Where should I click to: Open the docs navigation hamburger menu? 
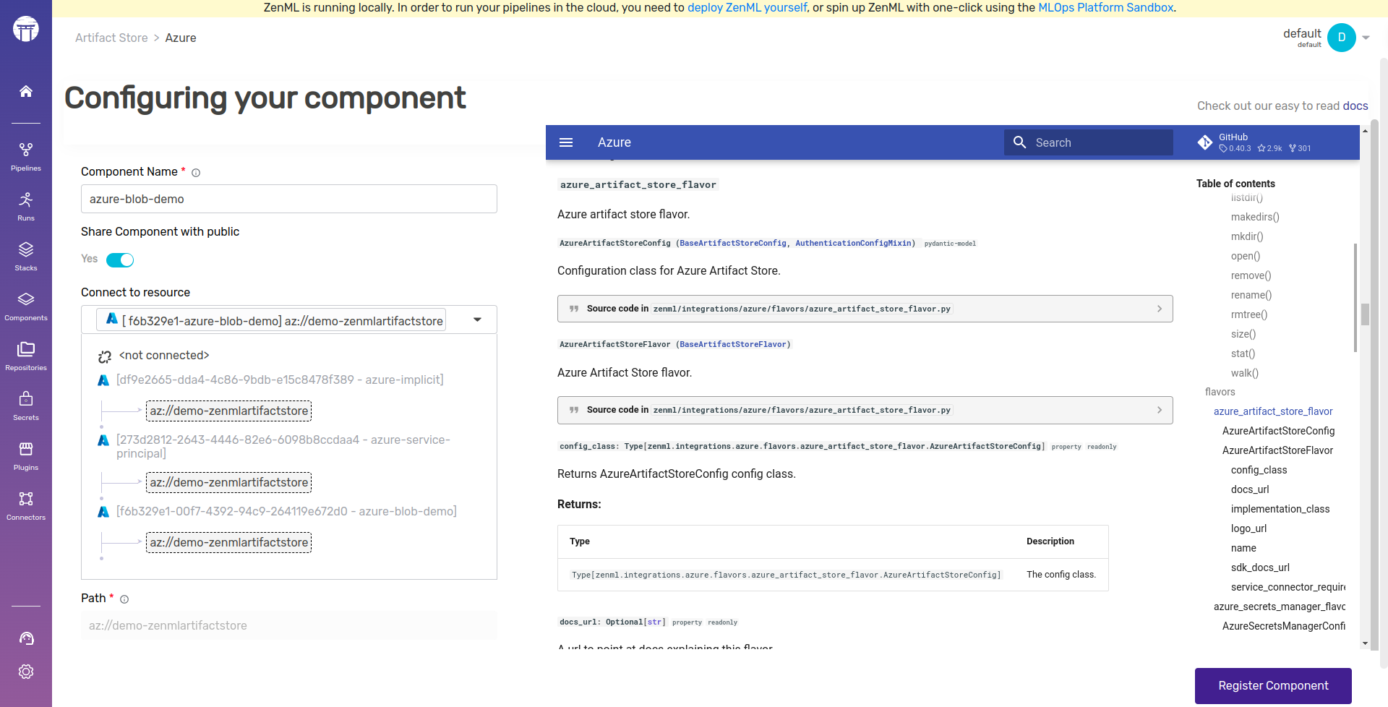(x=566, y=142)
